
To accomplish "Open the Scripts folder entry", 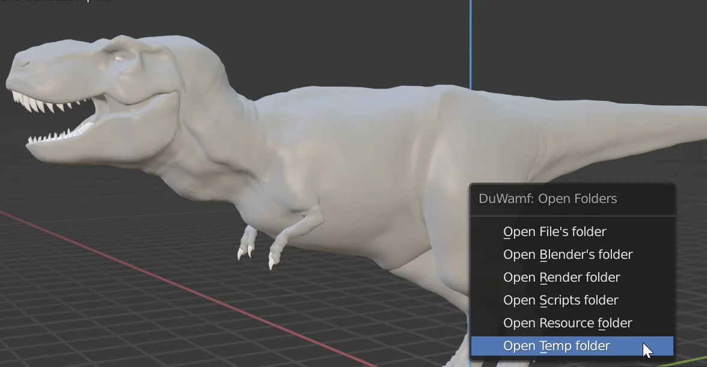I will (x=560, y=300).
